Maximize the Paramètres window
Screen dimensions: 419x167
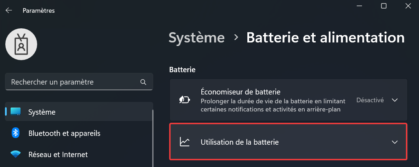[x=384, y=6]
